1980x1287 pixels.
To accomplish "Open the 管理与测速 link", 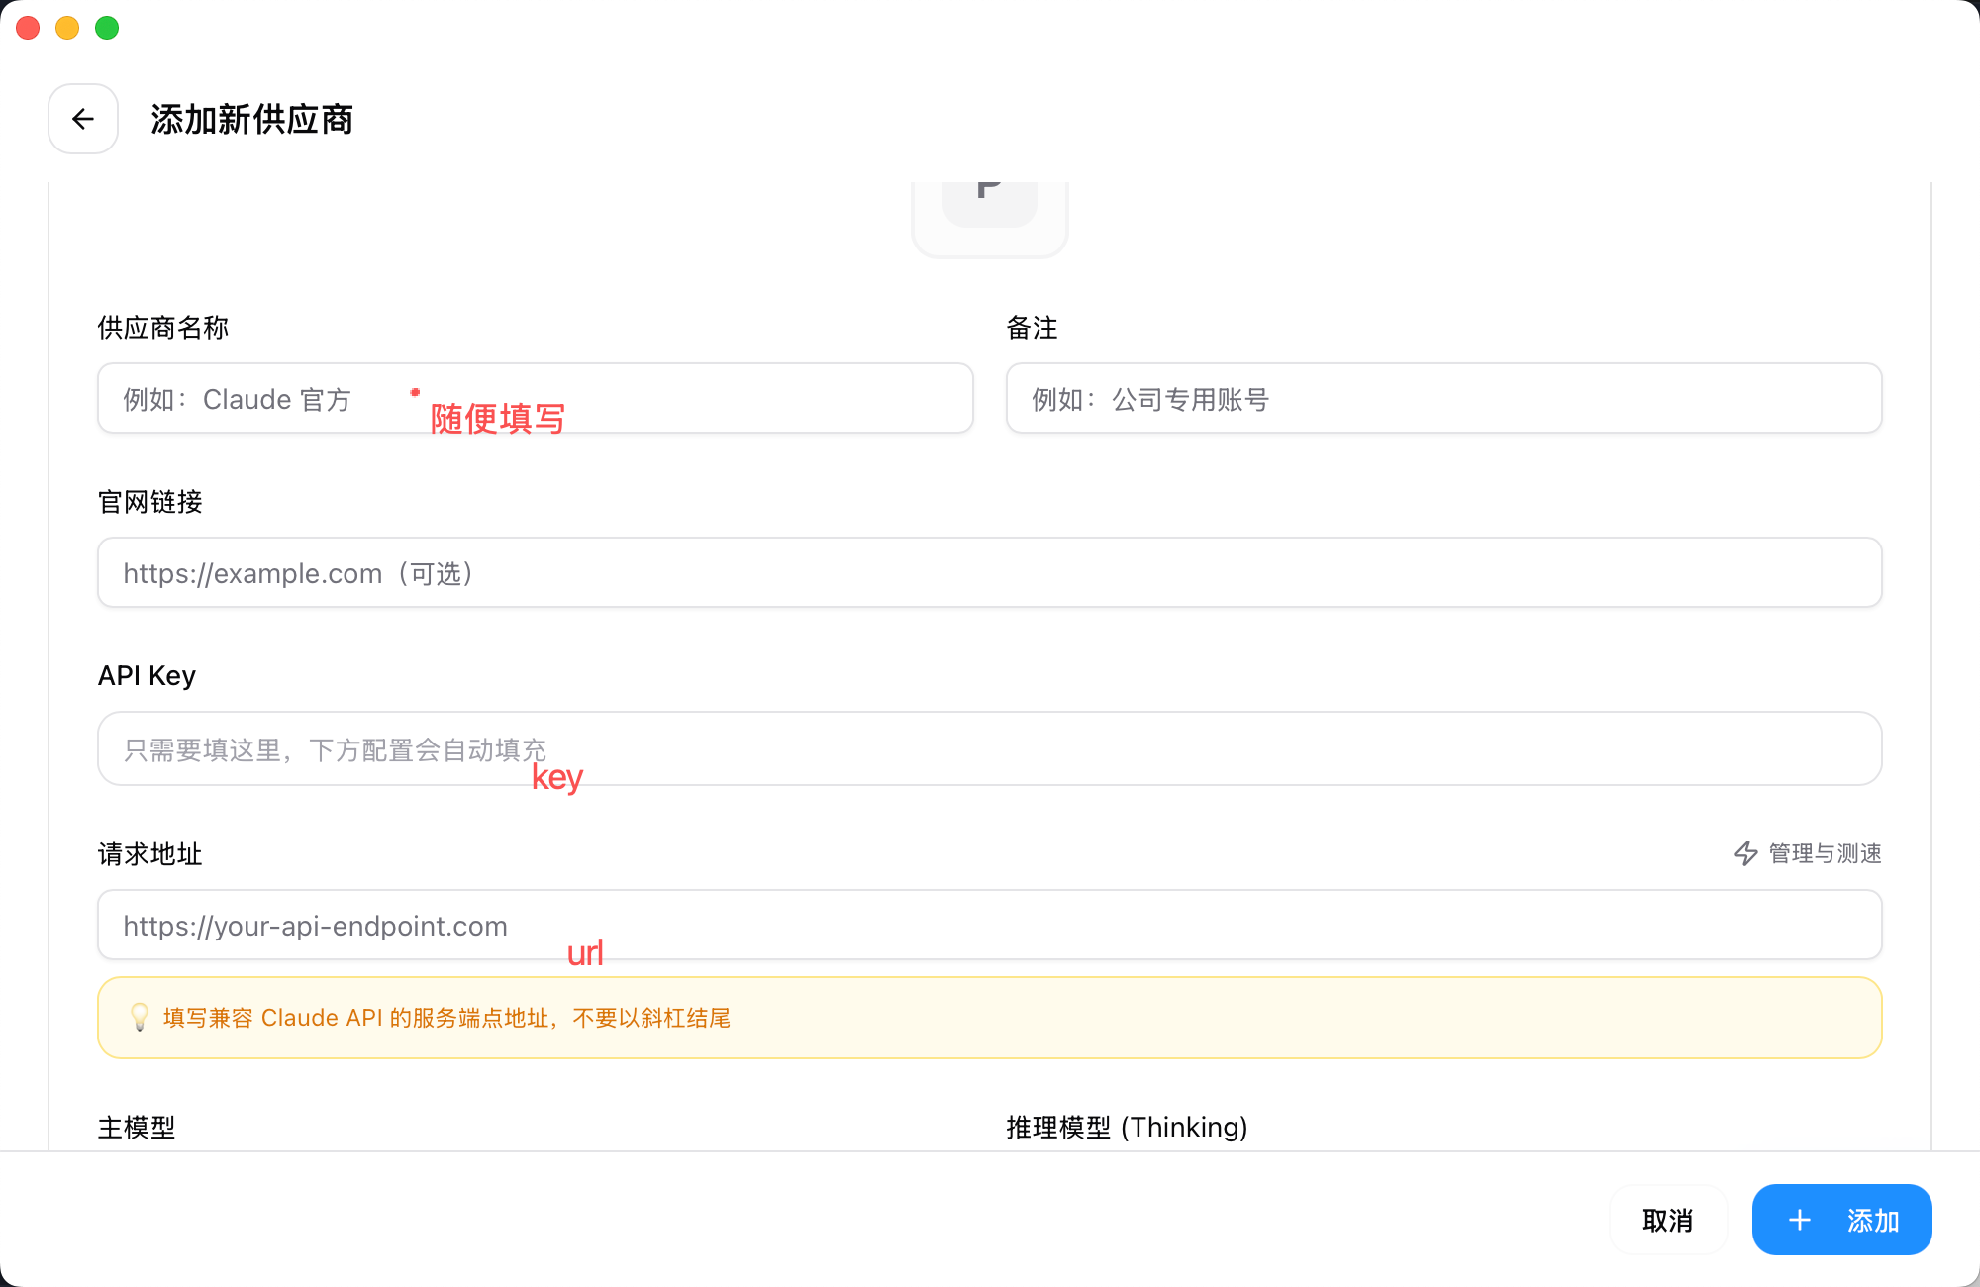I will [1825, 853].
